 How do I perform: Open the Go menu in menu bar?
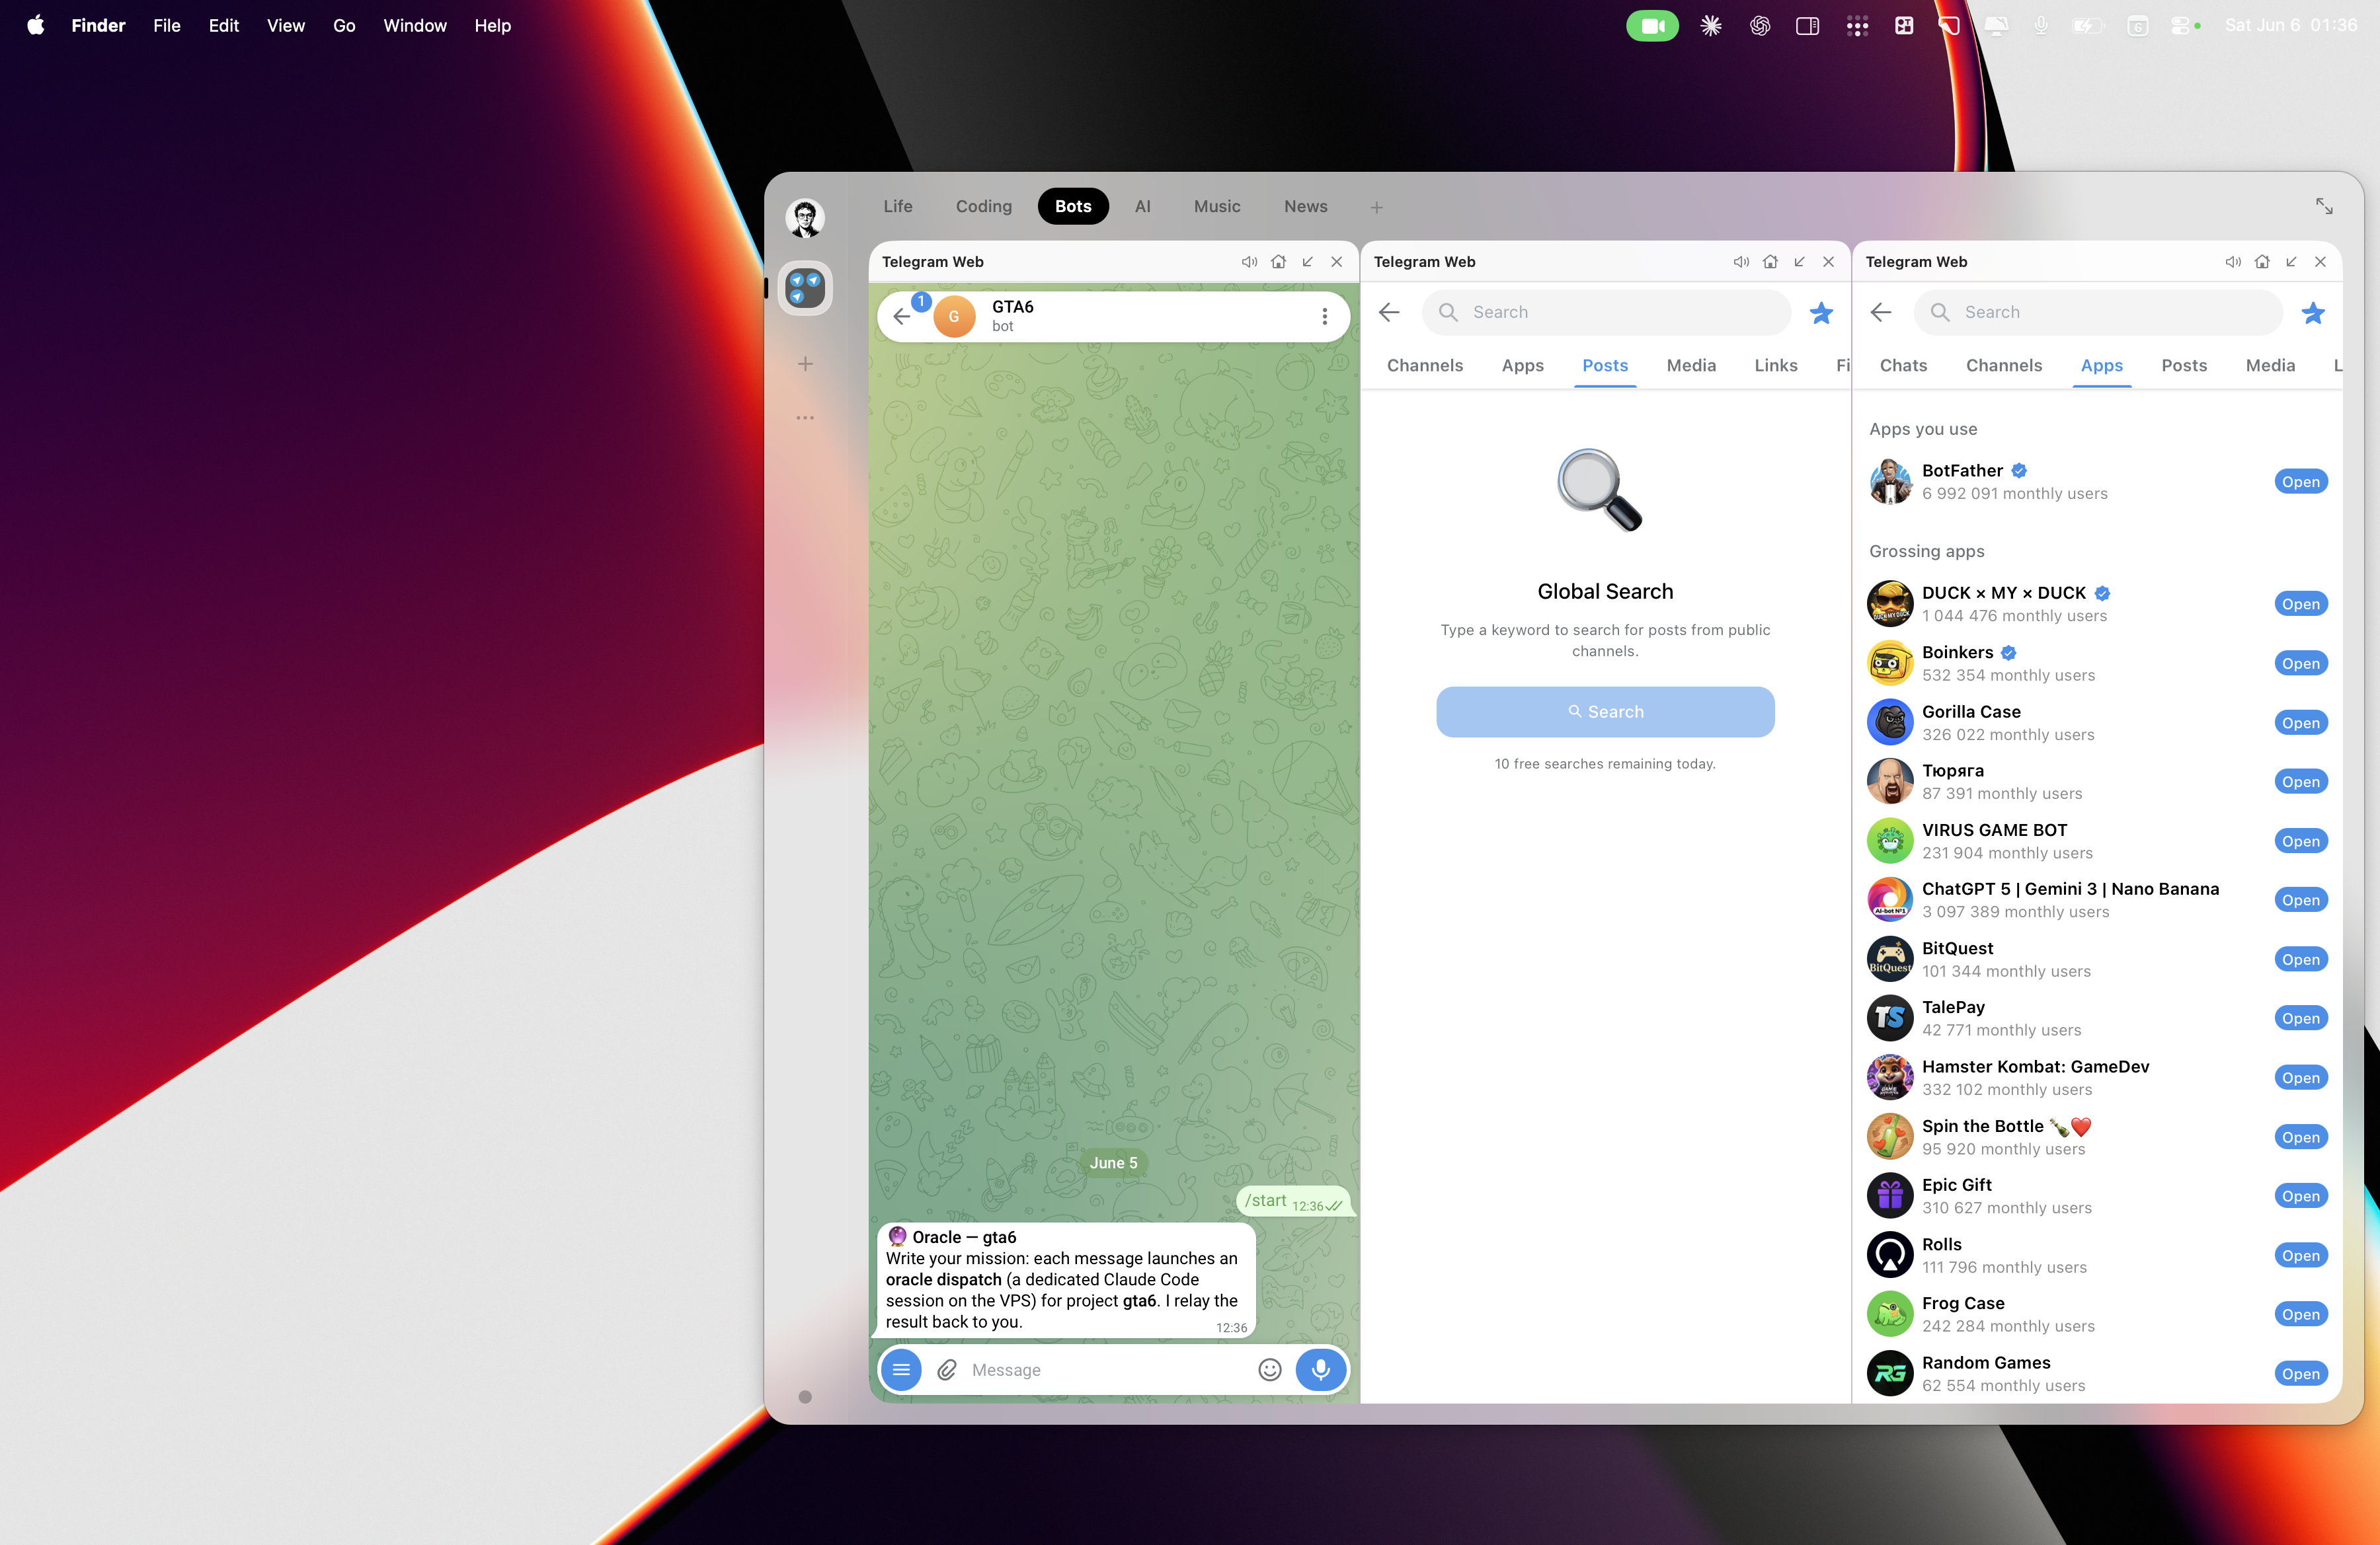[x=344, y=25]
